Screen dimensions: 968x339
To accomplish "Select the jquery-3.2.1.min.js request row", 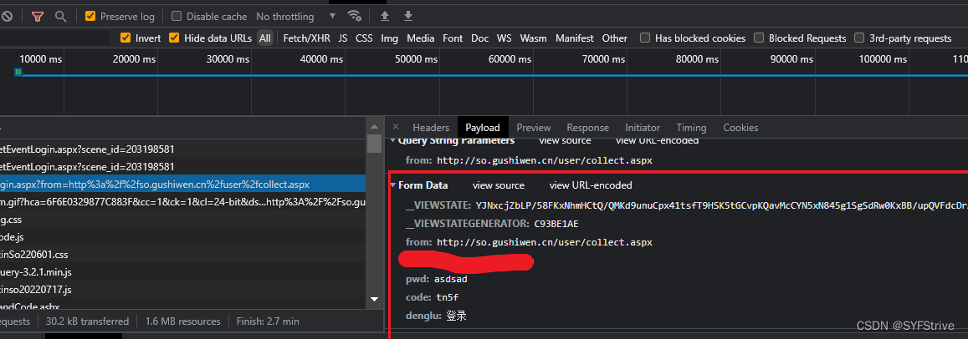I will tap(182, 272).
